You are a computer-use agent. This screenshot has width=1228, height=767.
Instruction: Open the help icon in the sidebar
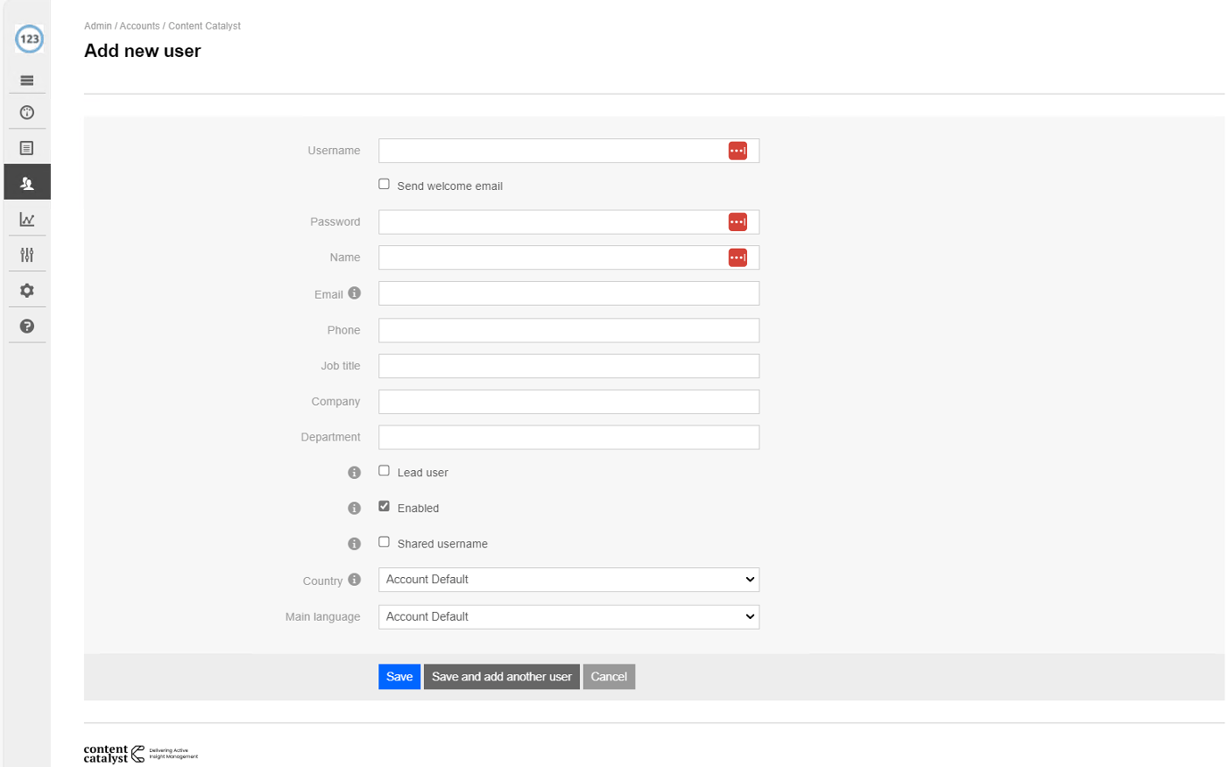[27, 326]
